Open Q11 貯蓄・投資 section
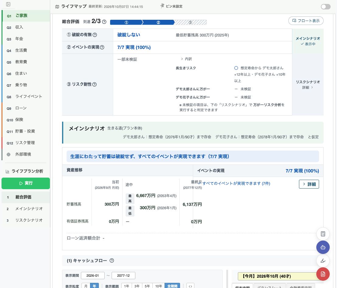The image size is (337, 288). [x=26, y=131]
